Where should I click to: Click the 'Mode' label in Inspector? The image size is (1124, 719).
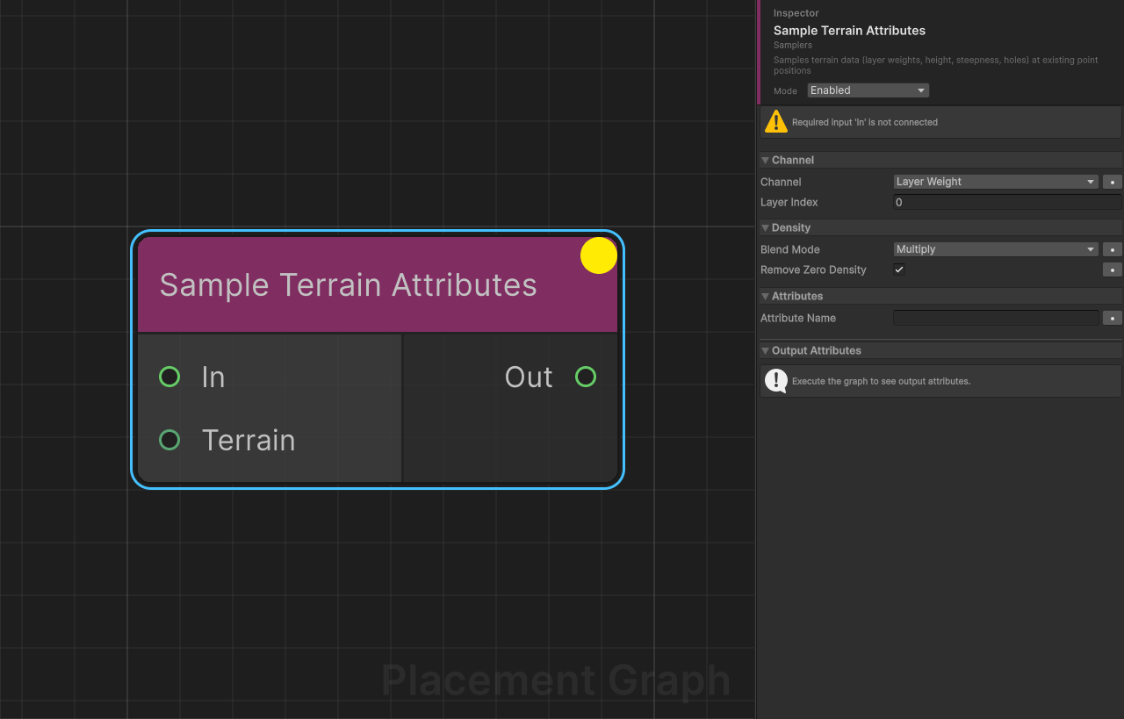tap(785, 91)
